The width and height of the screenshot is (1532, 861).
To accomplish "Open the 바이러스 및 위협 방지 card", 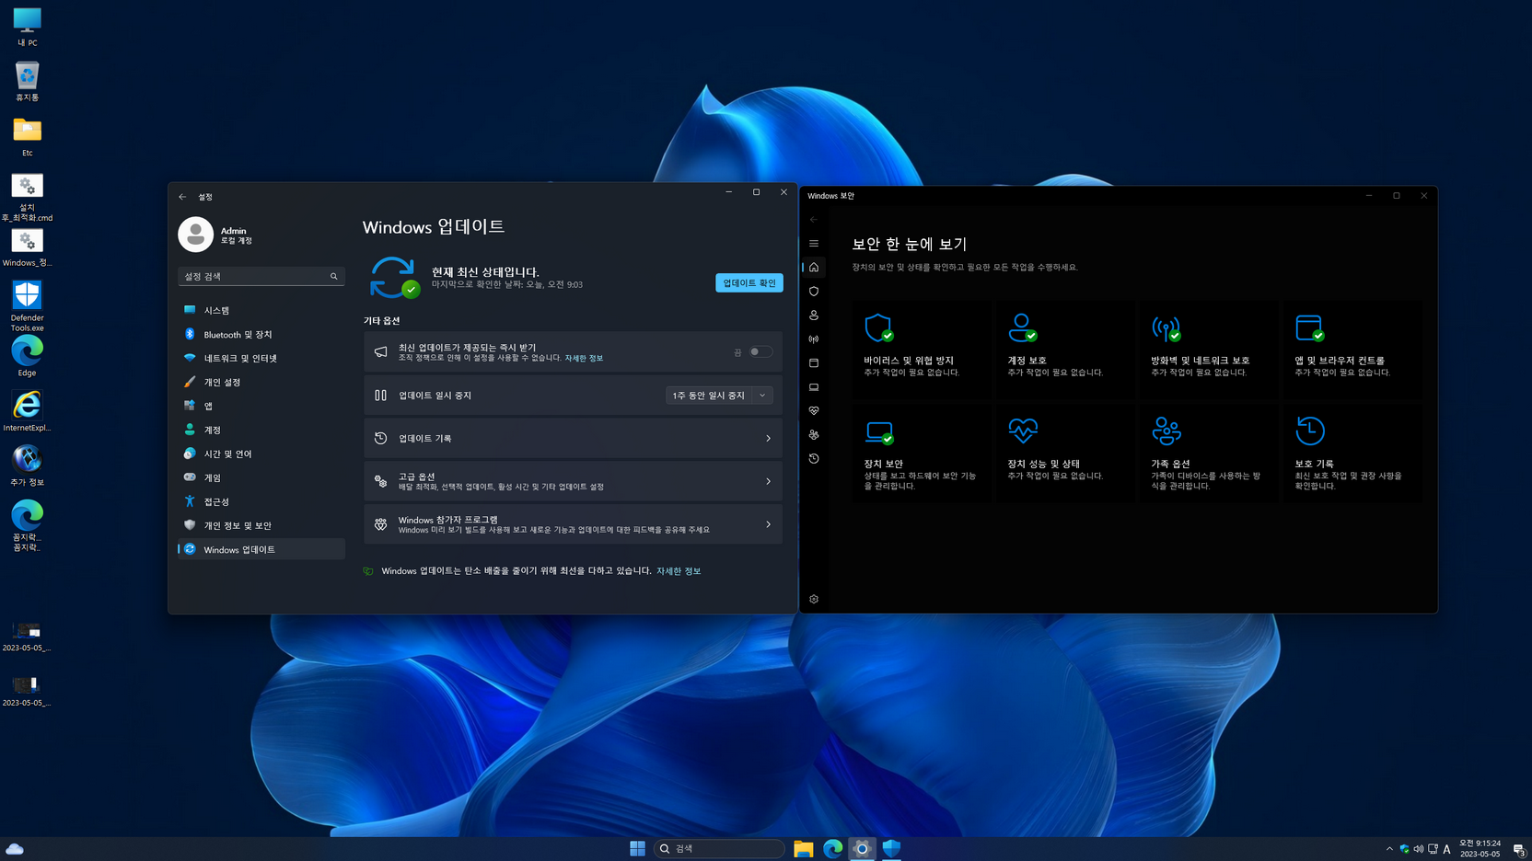I will coord(922,350).
